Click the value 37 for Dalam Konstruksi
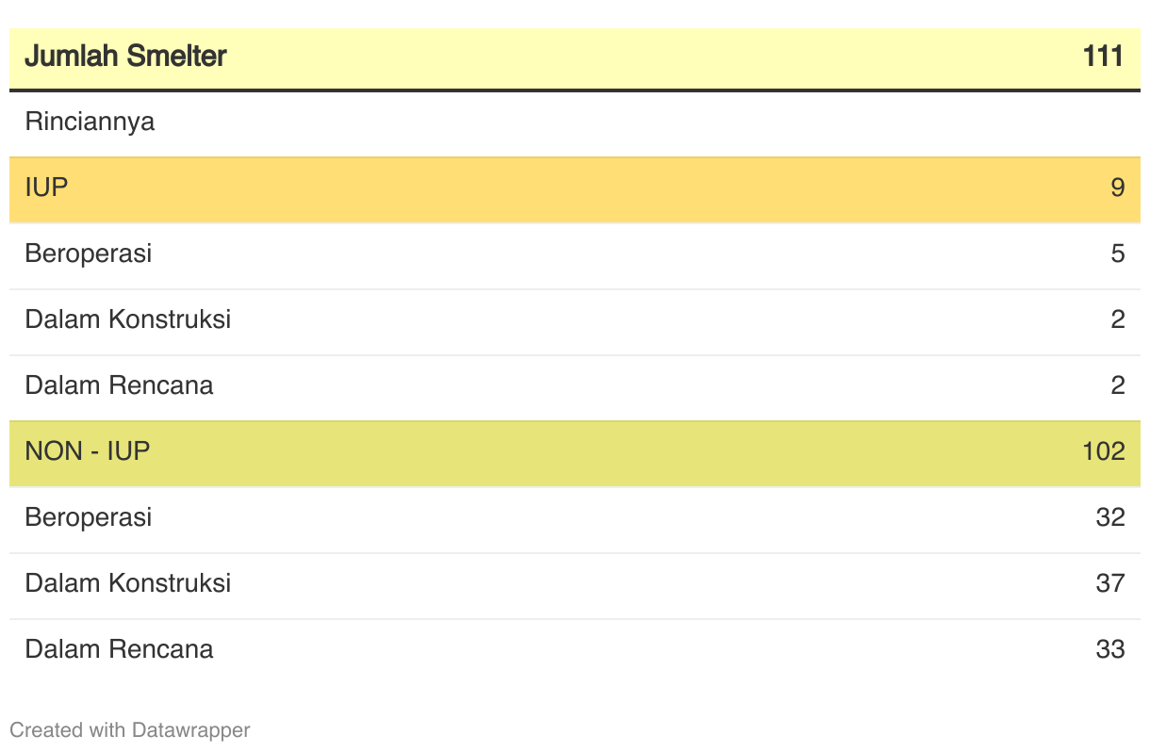The height and width of the screenshot is (752, 1150). pos(1110,583)
